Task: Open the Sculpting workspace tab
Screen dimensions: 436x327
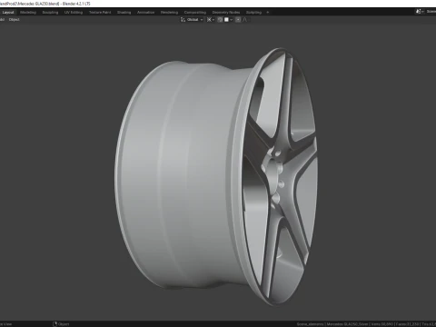Action: point(50,13)
